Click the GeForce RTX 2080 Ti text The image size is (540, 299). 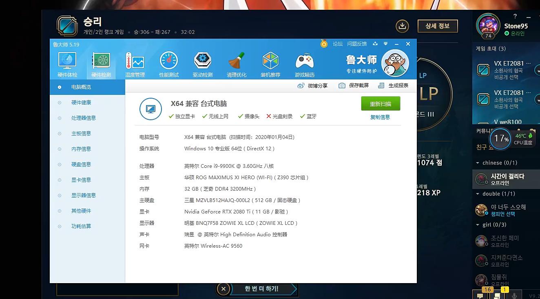point(236,212)
